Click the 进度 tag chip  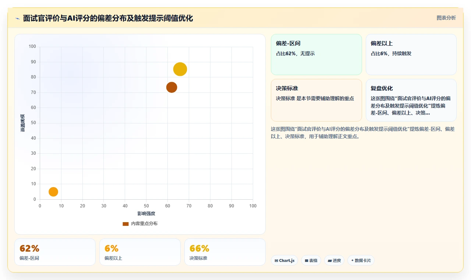pos(334,260)
